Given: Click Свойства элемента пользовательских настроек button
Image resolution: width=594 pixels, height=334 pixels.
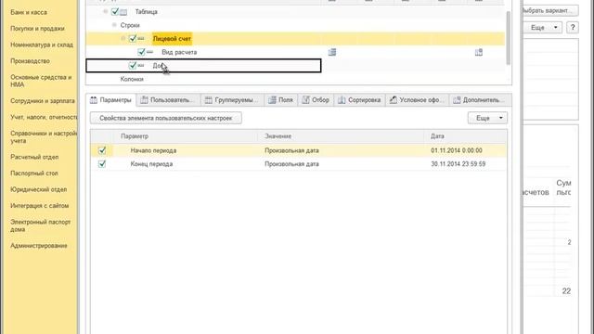Looking at the screenshot, I should point(166,118).
